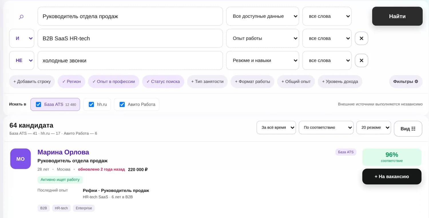Click the 'База ATS' source label on candidate card
Screen dimensions: 429x218
coord(346,152)
